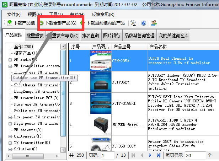
Task: Switch to the 图片银行 tab
Action: [x=111, y=36]
